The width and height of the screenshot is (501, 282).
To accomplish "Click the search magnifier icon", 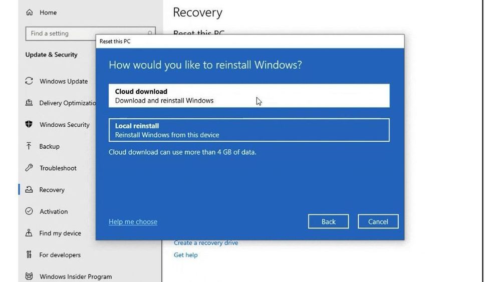I will [150, 33].
